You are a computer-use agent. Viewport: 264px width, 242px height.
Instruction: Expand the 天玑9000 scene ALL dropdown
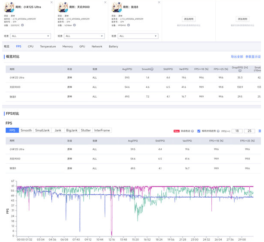[x=84, y=36]
